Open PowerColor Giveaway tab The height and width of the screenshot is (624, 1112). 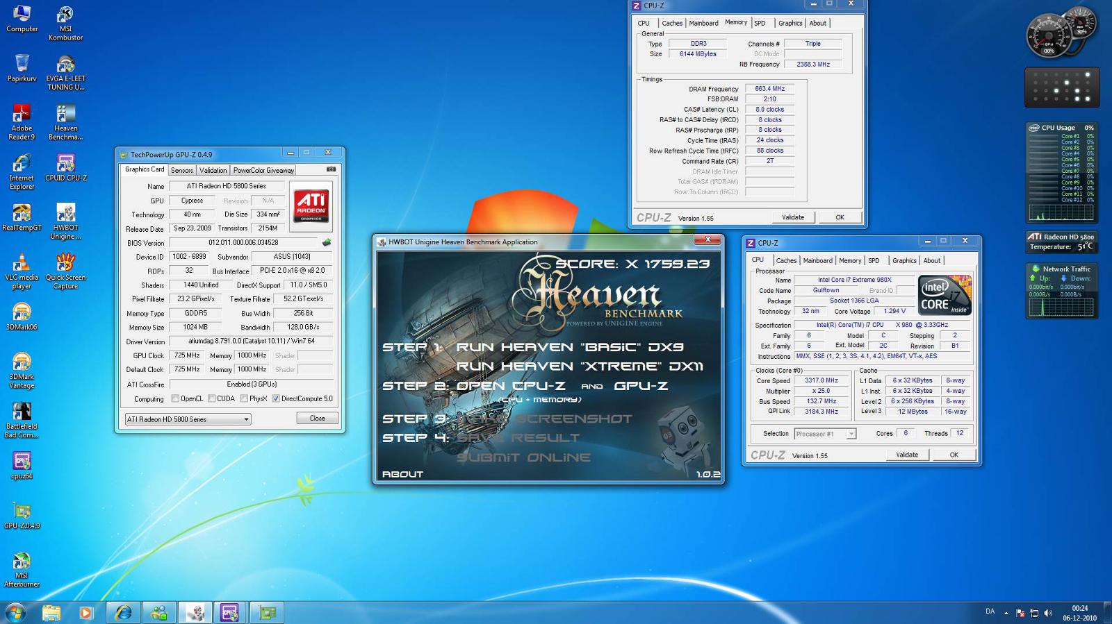click(263, 170)
